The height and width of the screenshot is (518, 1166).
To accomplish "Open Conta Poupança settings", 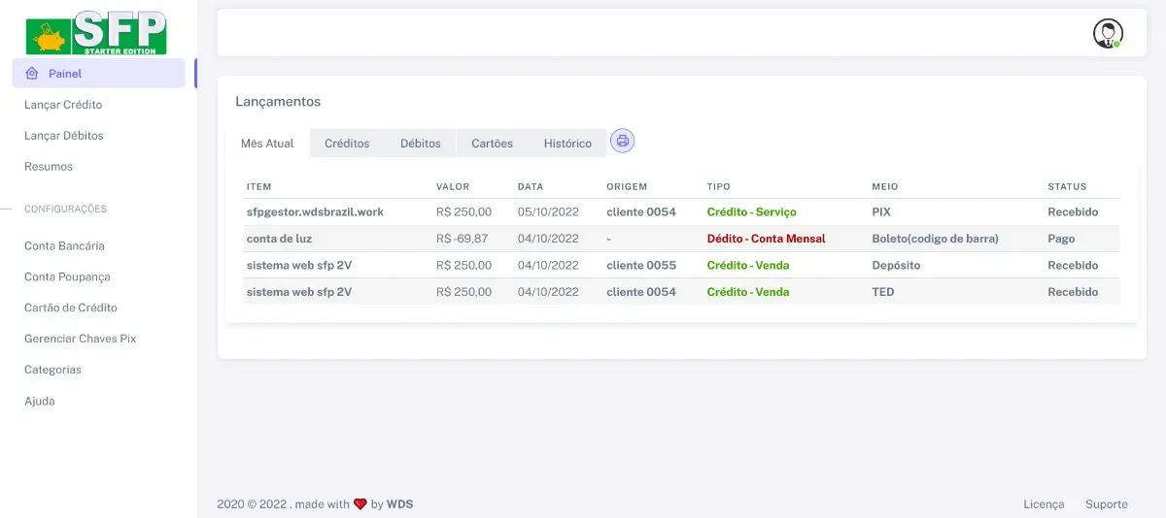I will pyautogui.click(x=67, y=277).
